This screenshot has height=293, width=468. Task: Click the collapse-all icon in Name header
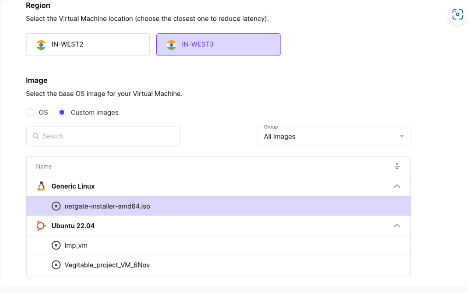(x=397, y=166)
